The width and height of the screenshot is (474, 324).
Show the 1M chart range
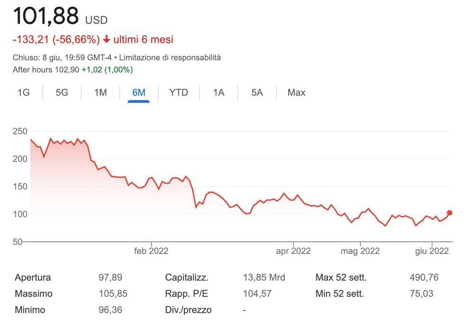tap(100, 93)
